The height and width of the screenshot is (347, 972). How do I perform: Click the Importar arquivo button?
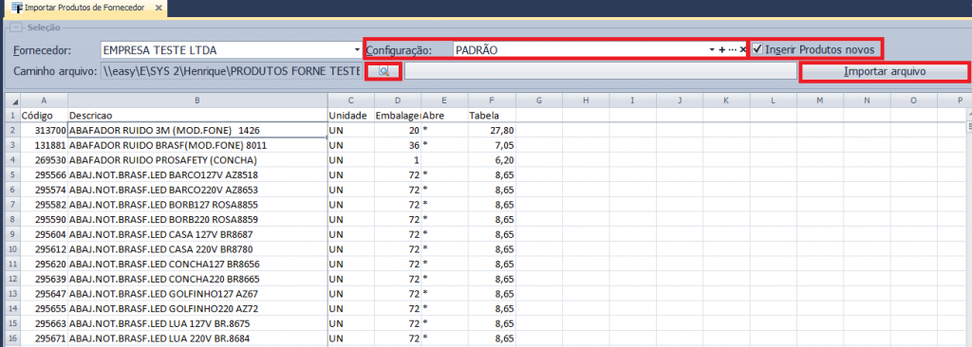click(885, 72)
